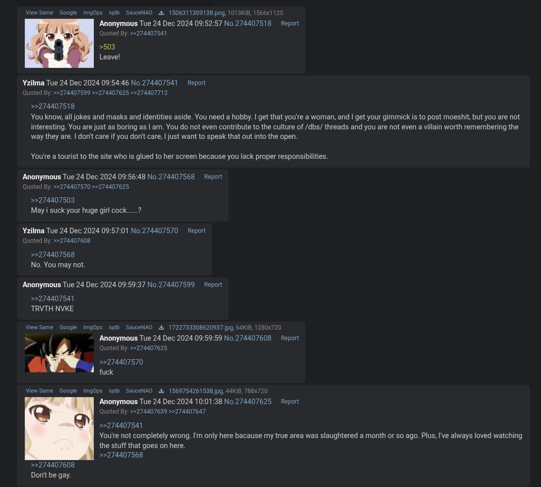Search Google for 1569754261538.jpg image
This screenshot has height=487, width=541.
68,391
